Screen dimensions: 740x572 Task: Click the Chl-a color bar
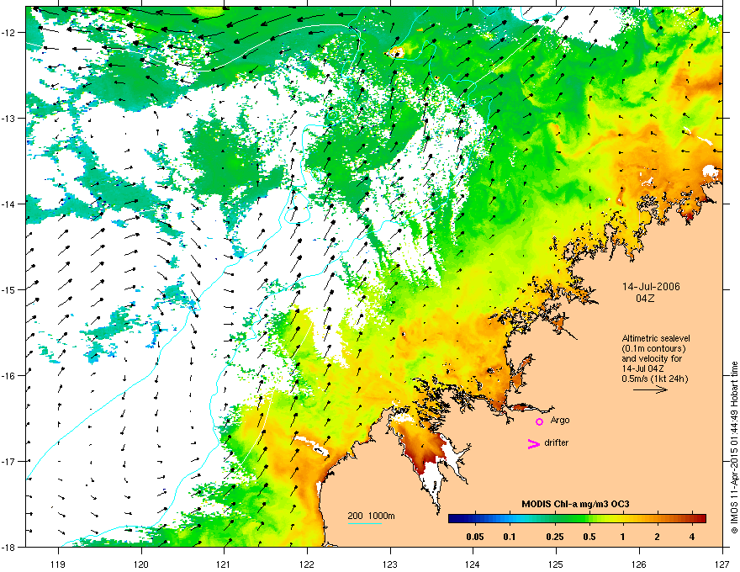[x=577, y=518]
